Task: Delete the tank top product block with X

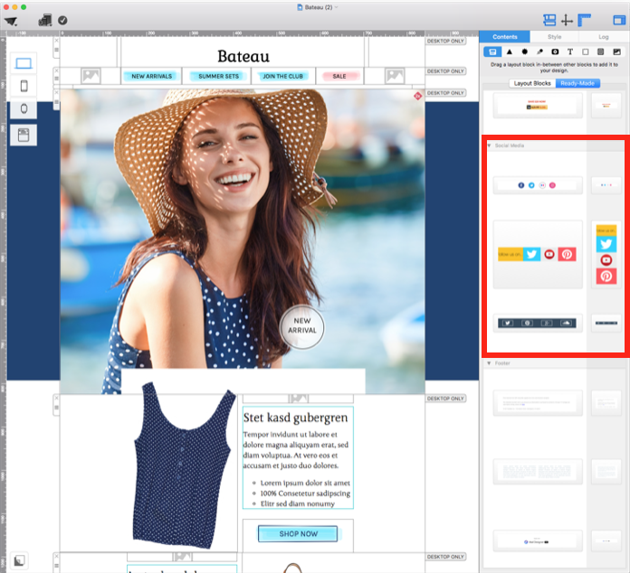Action: (56, 398)
